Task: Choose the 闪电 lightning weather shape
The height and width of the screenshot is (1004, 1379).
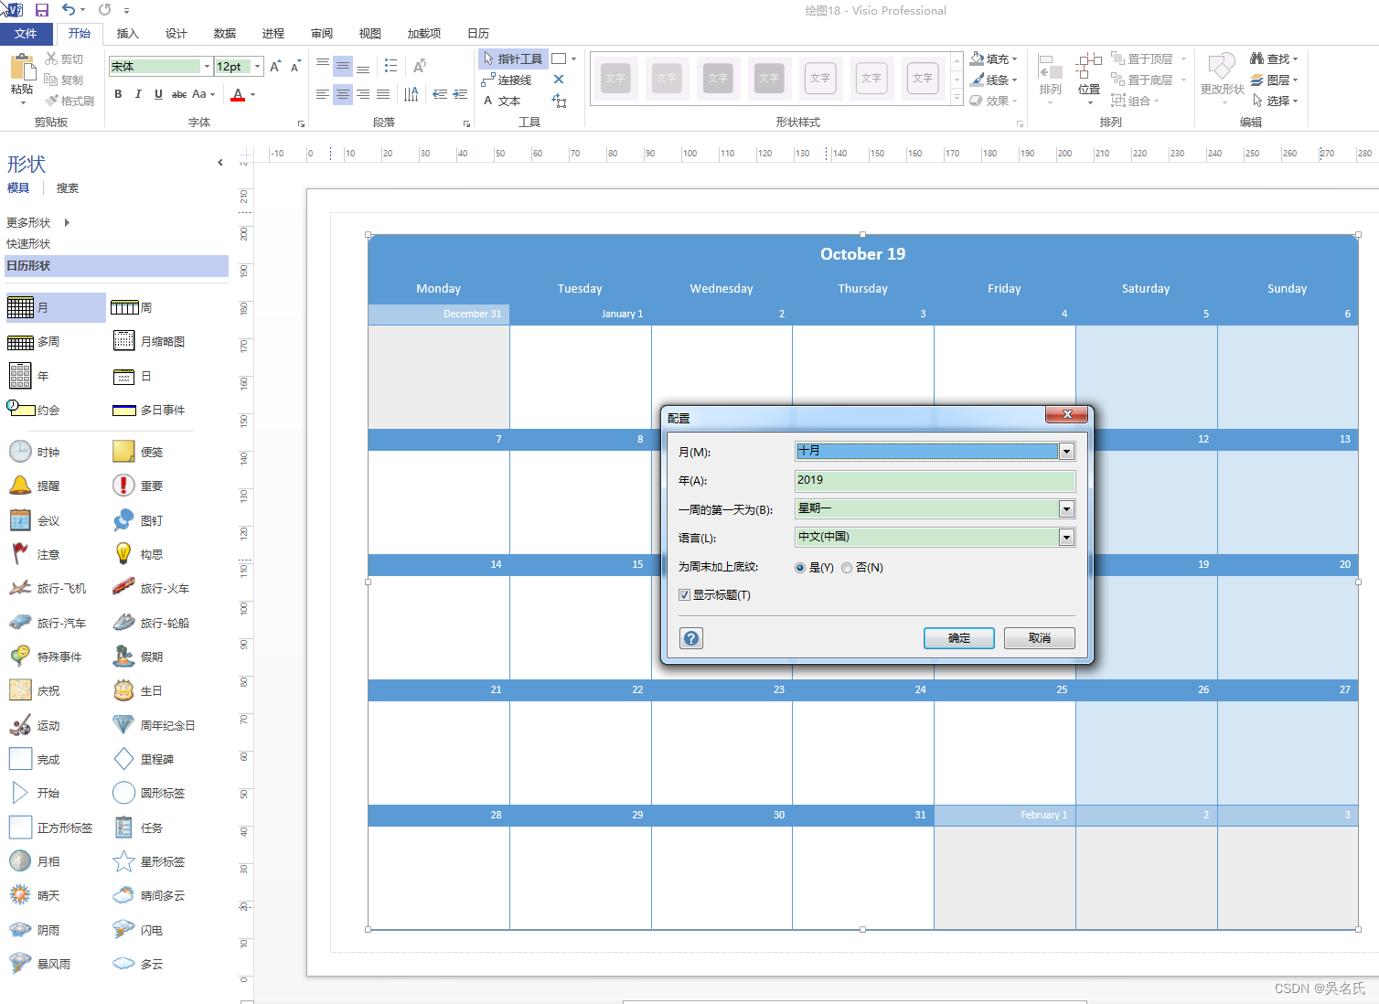Action: [138, 930]
